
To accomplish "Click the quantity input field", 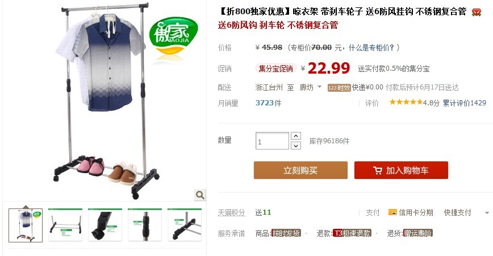I will pos(272,141).
